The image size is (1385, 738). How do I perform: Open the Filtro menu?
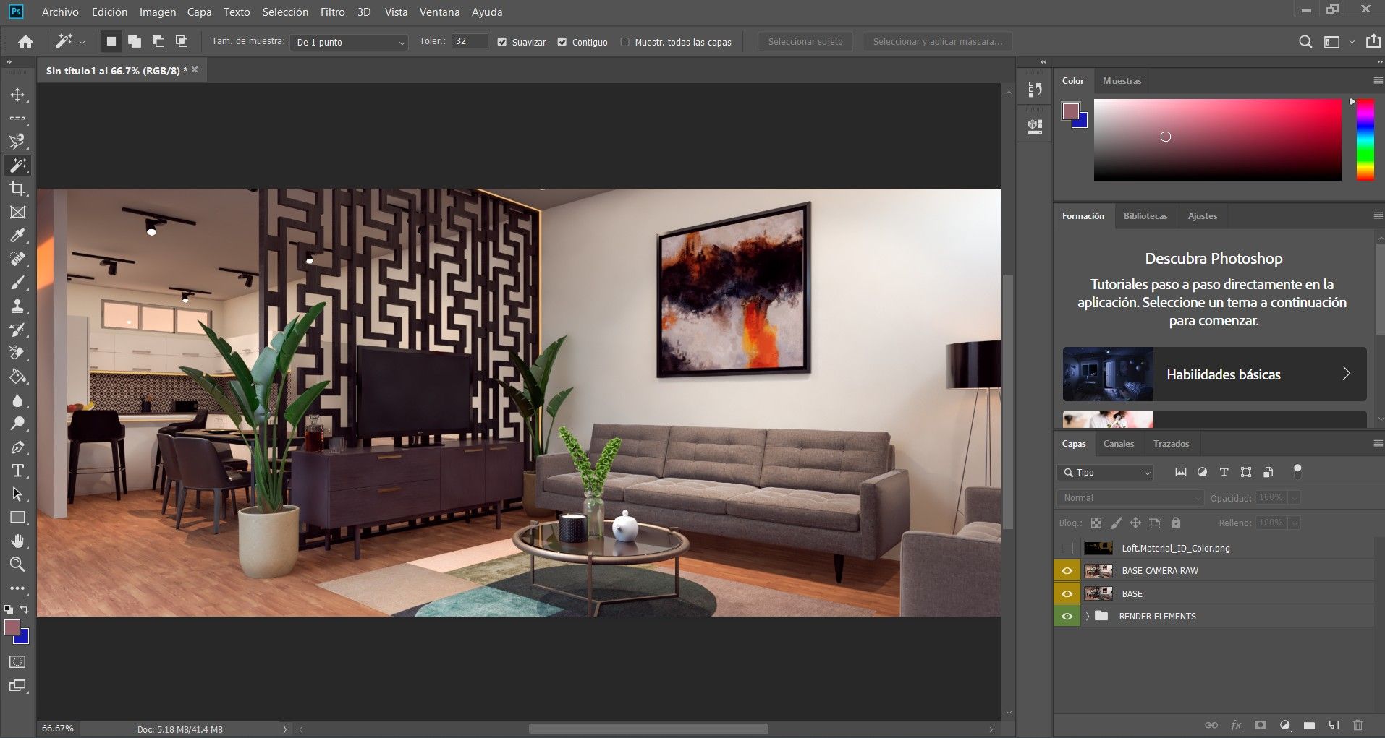(x=332, y=12)
